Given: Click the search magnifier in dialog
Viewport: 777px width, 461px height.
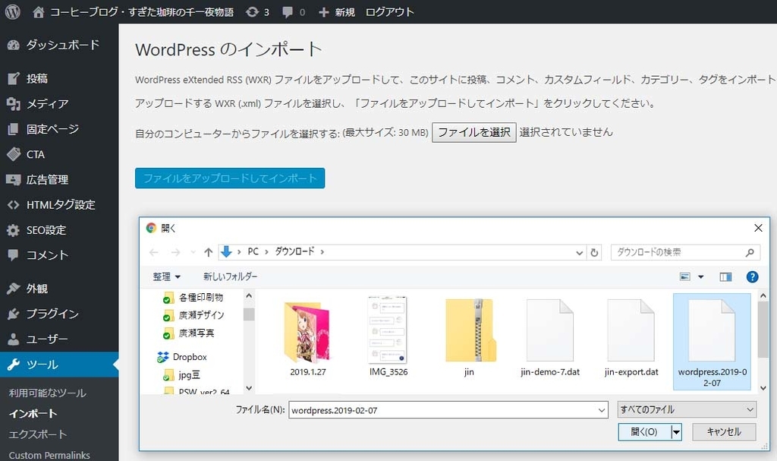Looking at the screenshot, I should pyautogui.click(x=750, y=253).
